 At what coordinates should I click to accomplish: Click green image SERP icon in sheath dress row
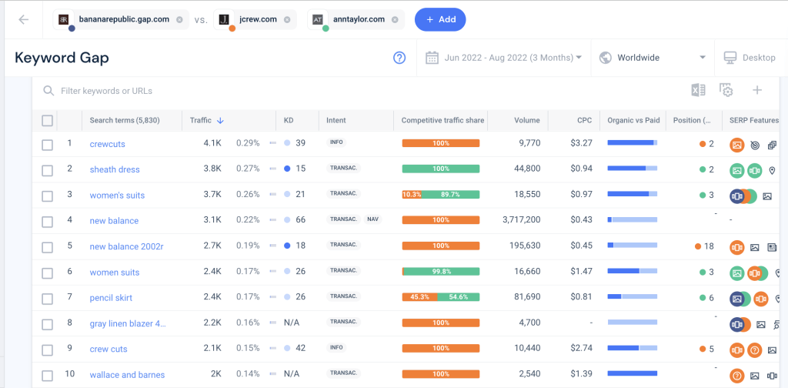(736, 171)
